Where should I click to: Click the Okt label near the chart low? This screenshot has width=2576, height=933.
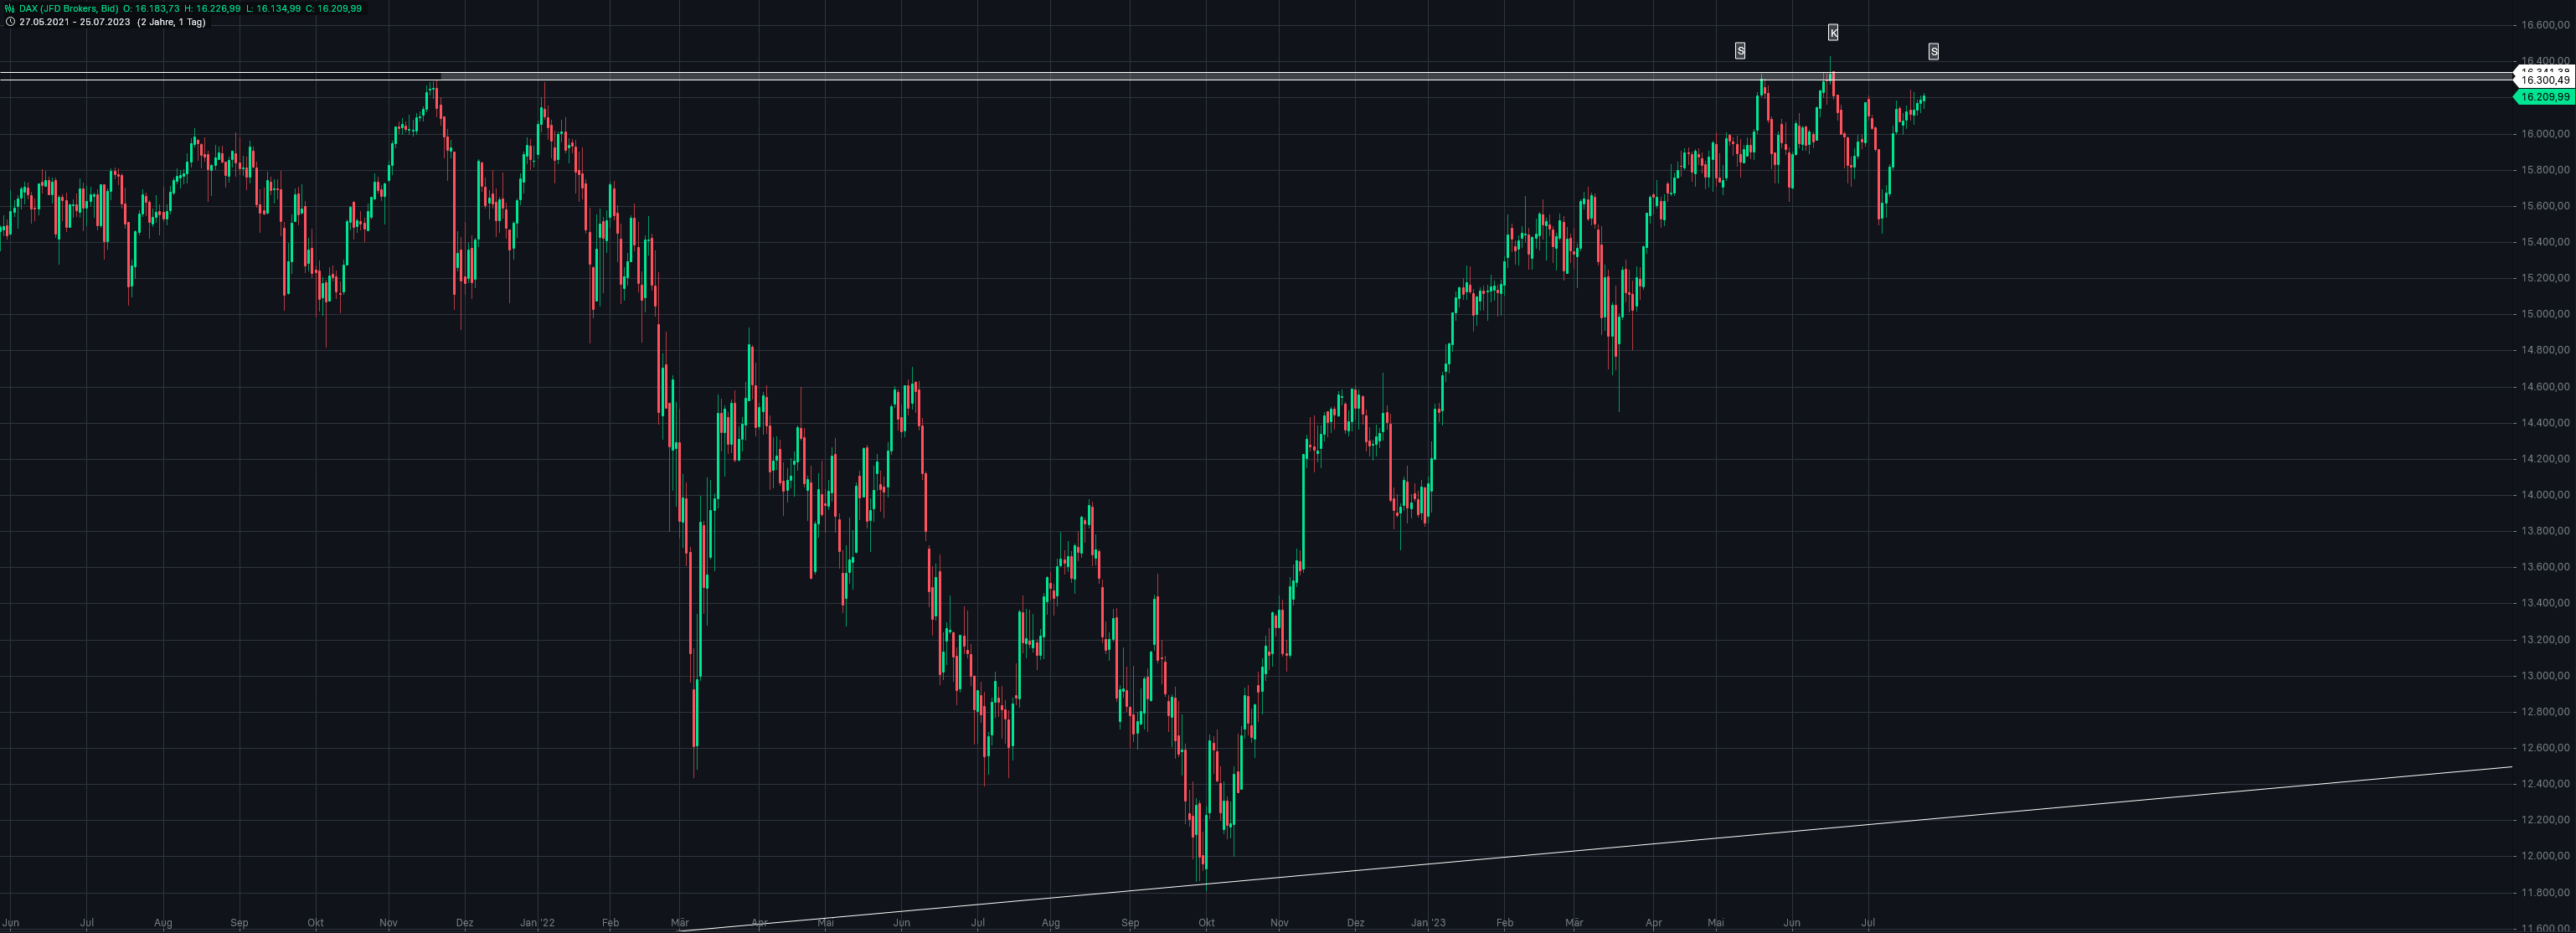(1206, 923)
